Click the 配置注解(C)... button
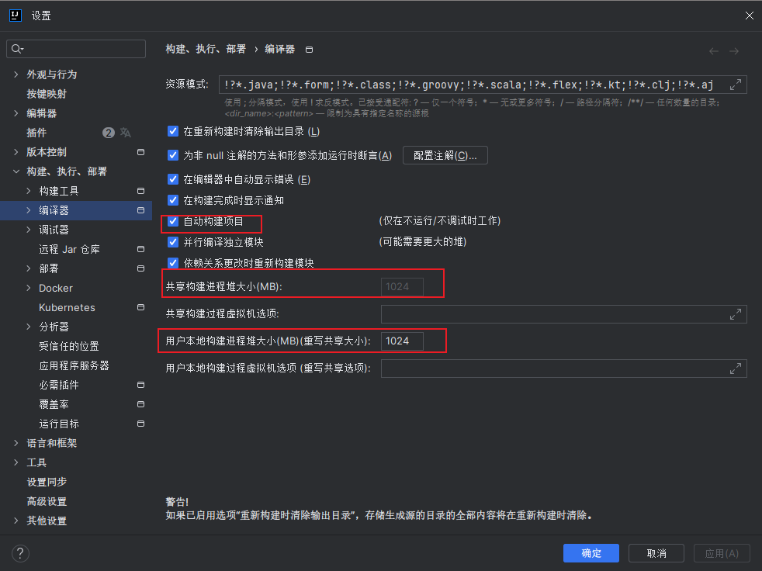This screenshot has width=762, height=571. coord(445,155)
